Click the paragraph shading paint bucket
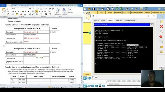165x92 pixels. click(37, 14)
